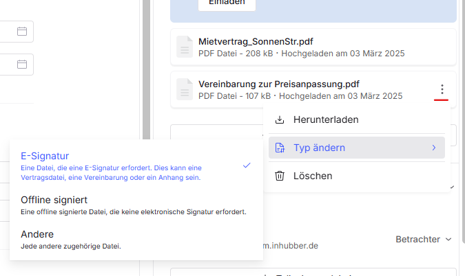
Task: Click the checkmark next to E-Signatur
Action: point(247,165)
